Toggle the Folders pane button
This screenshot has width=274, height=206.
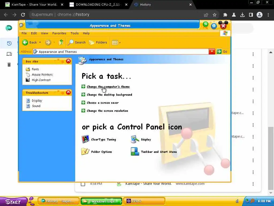[98, 42]
